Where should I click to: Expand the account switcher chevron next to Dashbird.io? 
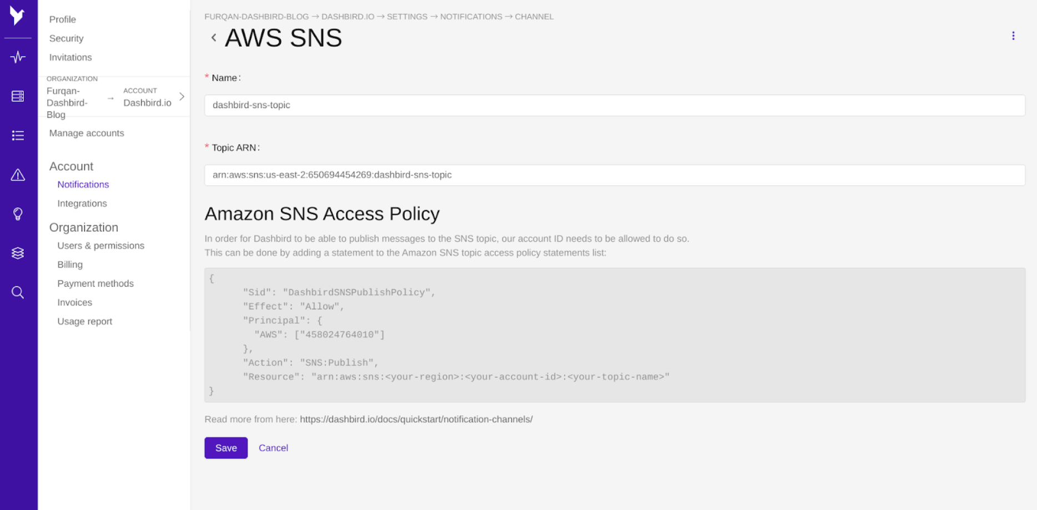182,96
